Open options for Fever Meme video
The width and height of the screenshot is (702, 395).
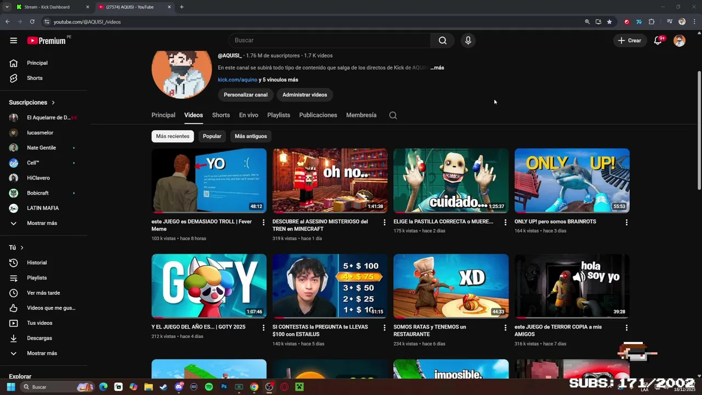[x=263, y=222]
